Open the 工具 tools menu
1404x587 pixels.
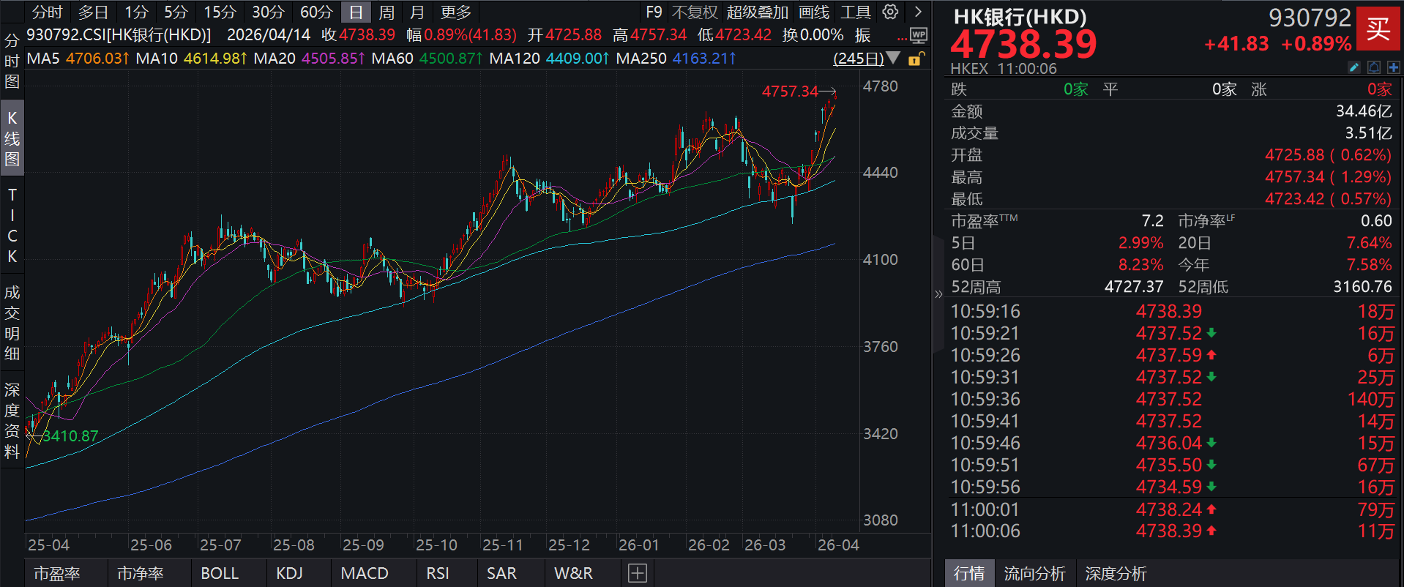coord(855,12)
